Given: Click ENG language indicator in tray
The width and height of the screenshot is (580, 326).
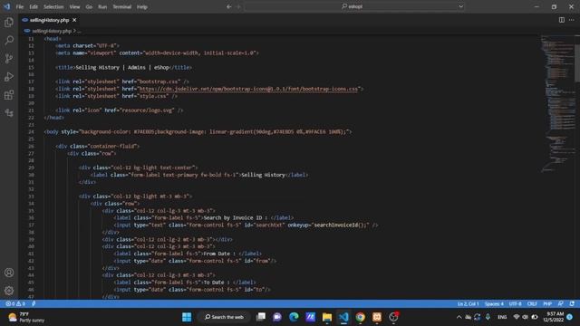Looking at the screenshot, I should [502, 317].
